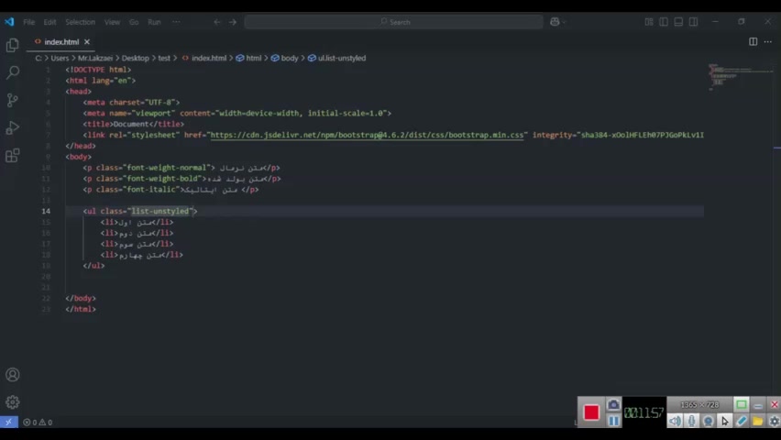Screen dimensions: 781x440
Task: Open the Selection menu
Action: tap(80, 22)
